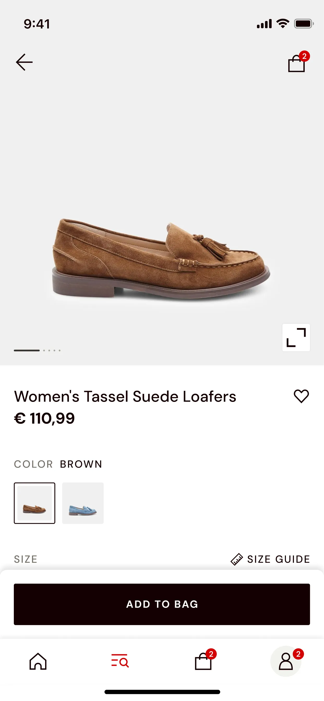
Task: Choose the blue loafer color option
Action: (x=83, y=503)
